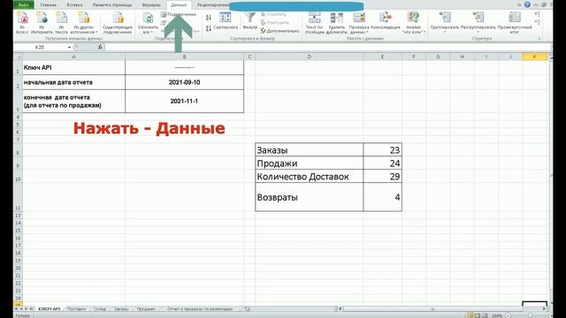The image size is (566, 318).
Task: Switch to the Главная ribbon tab
Action: point(49,5)
